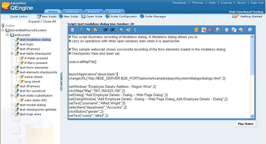Click the License link

pyautogui.click(x=226, y=3)
